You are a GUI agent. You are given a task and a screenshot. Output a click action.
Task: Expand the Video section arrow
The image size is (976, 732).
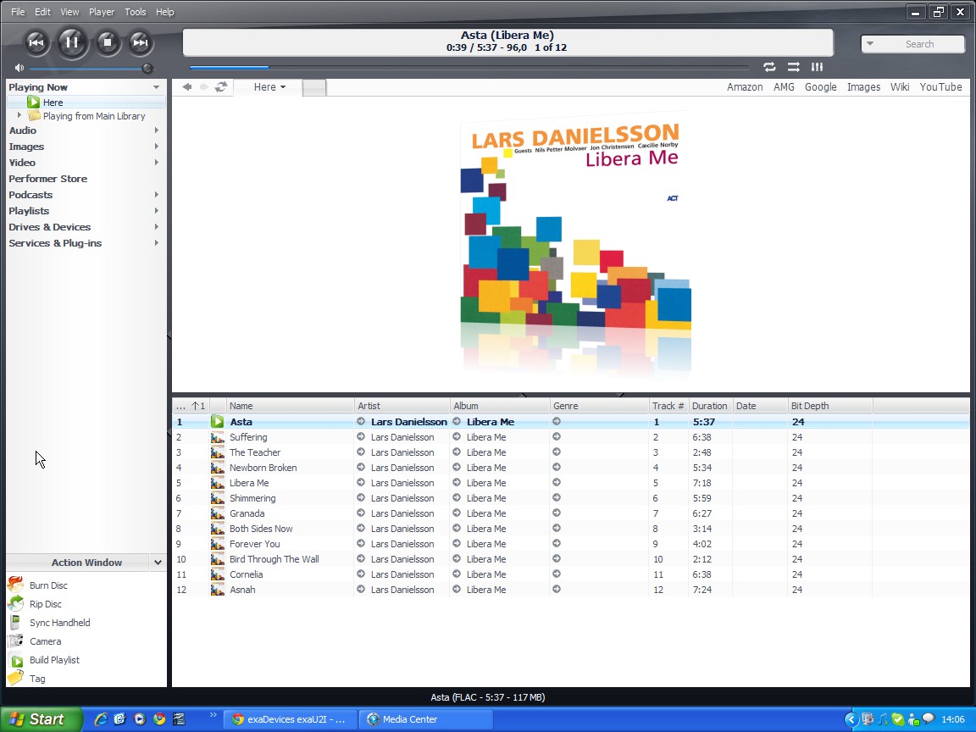(156, 163)
